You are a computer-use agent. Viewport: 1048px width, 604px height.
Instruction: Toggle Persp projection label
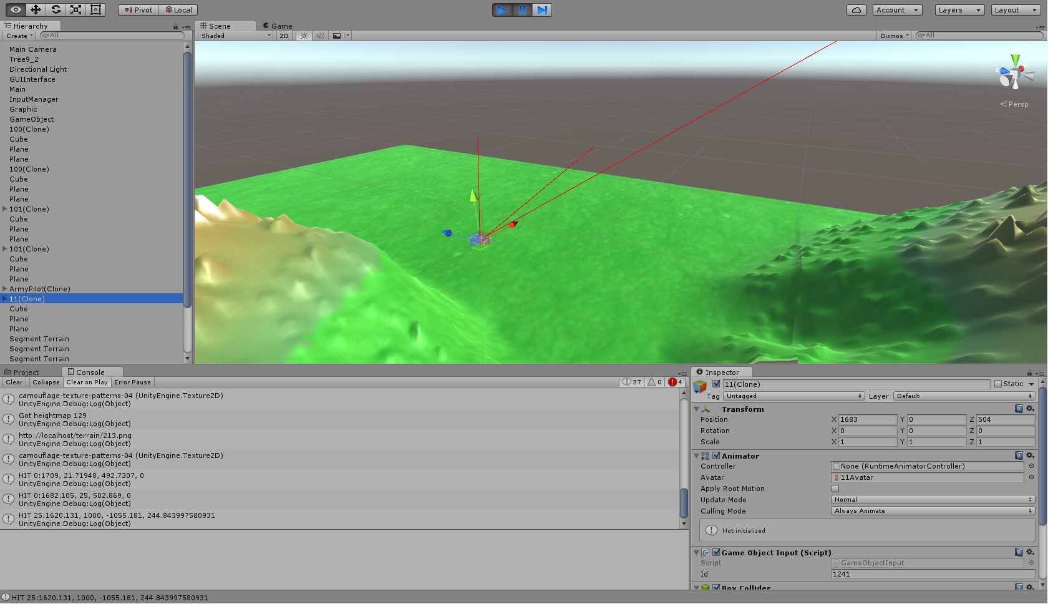point(1014,104)
